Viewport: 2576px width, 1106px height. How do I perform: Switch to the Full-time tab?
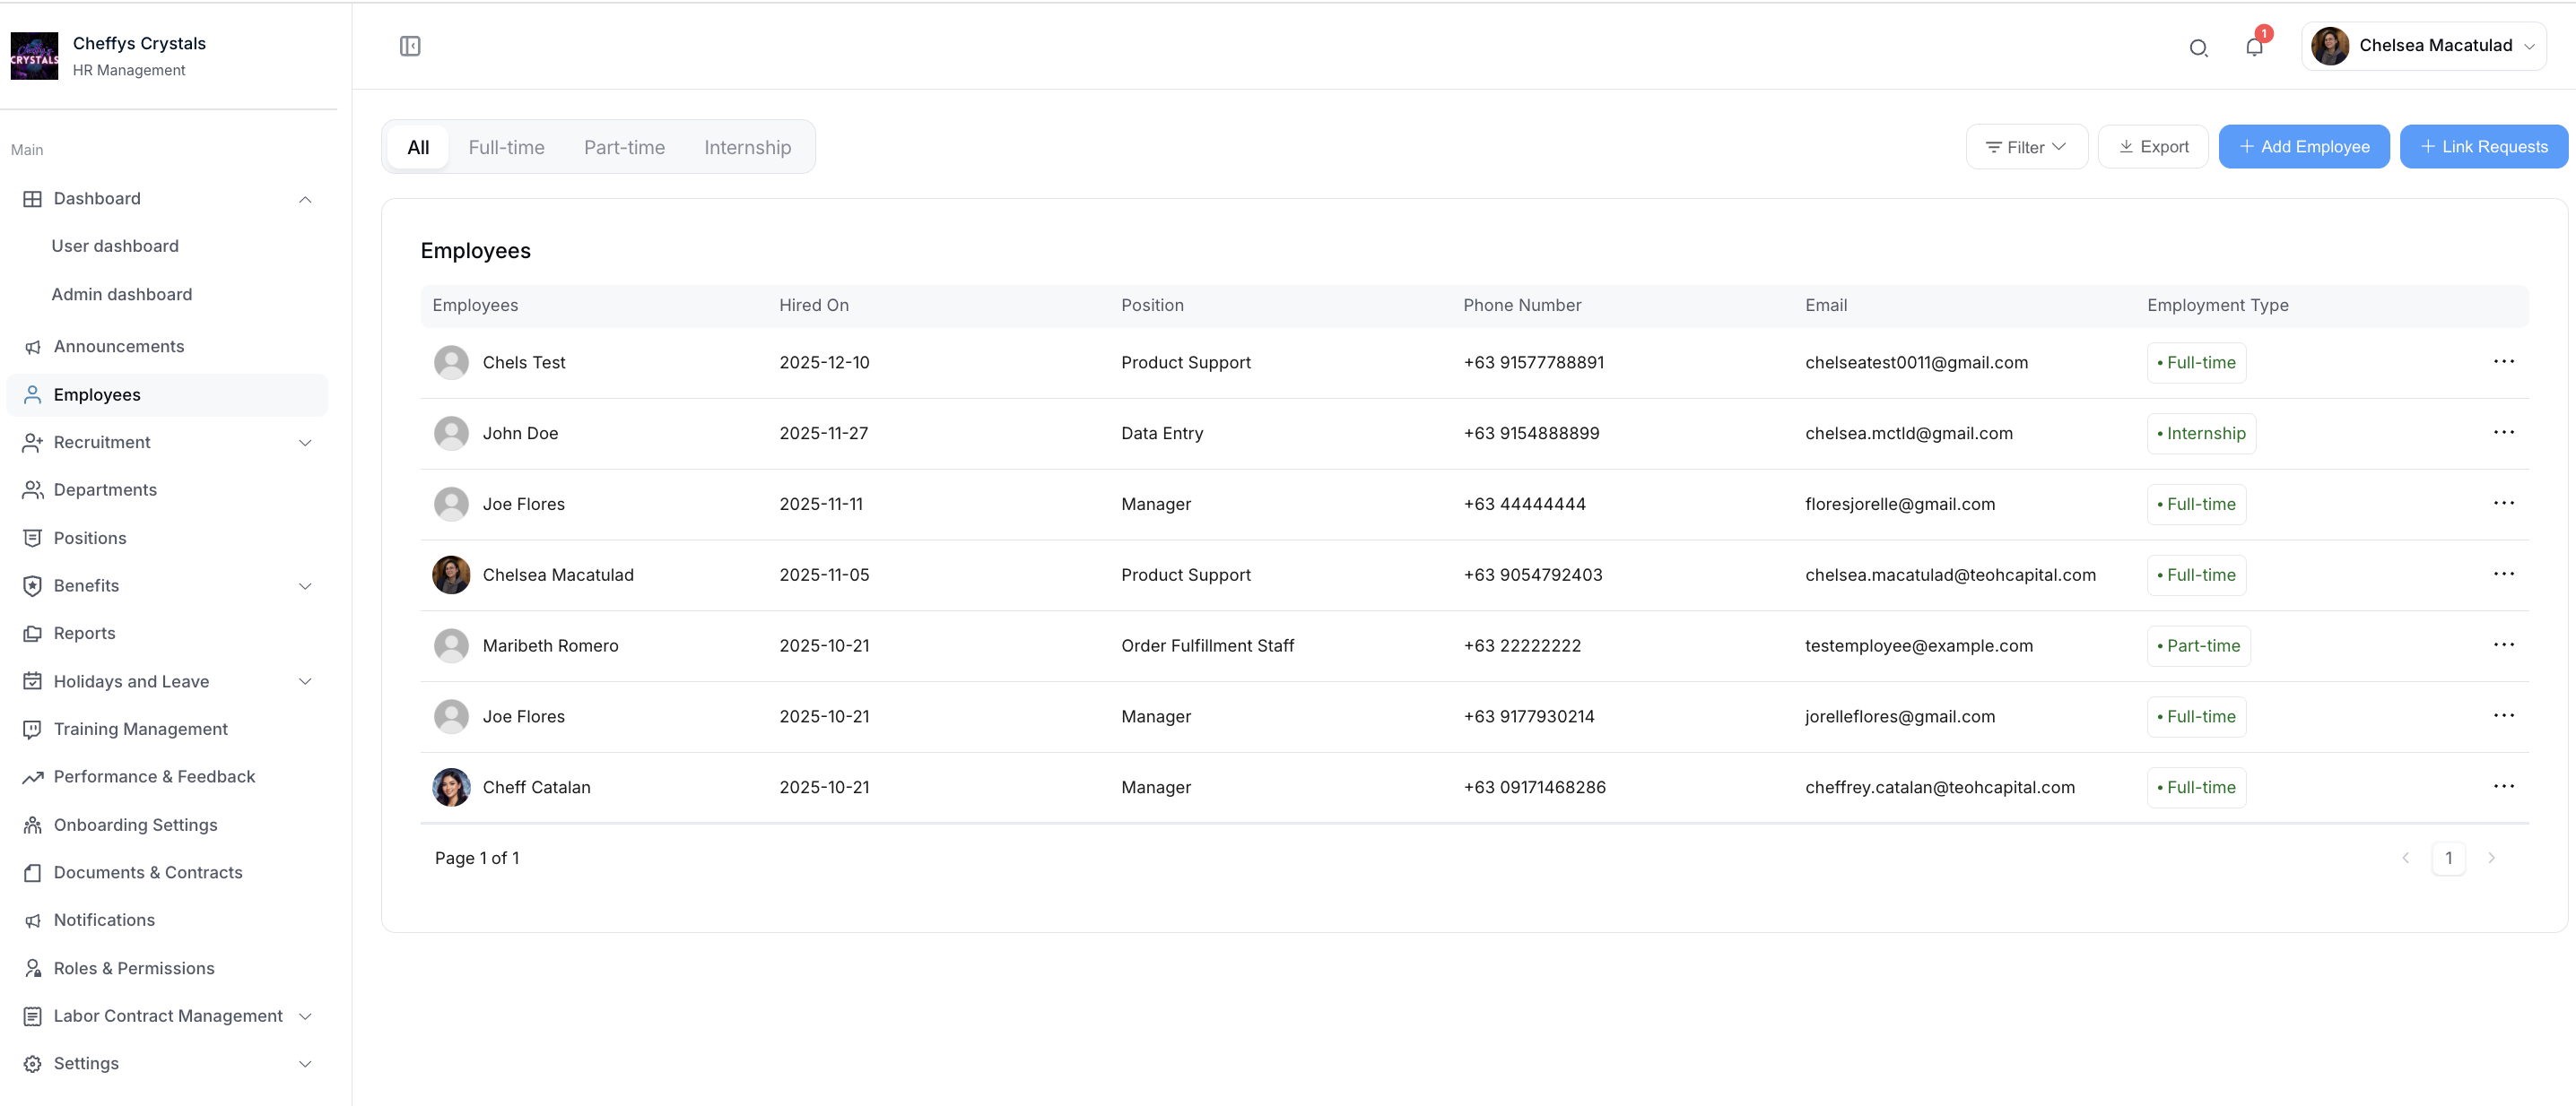[x=506, y=148]
